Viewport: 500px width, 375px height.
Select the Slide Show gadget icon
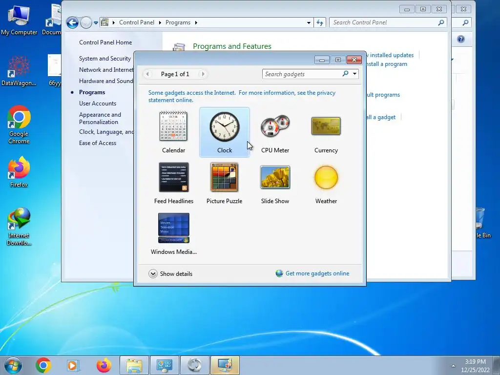[275, 177]
